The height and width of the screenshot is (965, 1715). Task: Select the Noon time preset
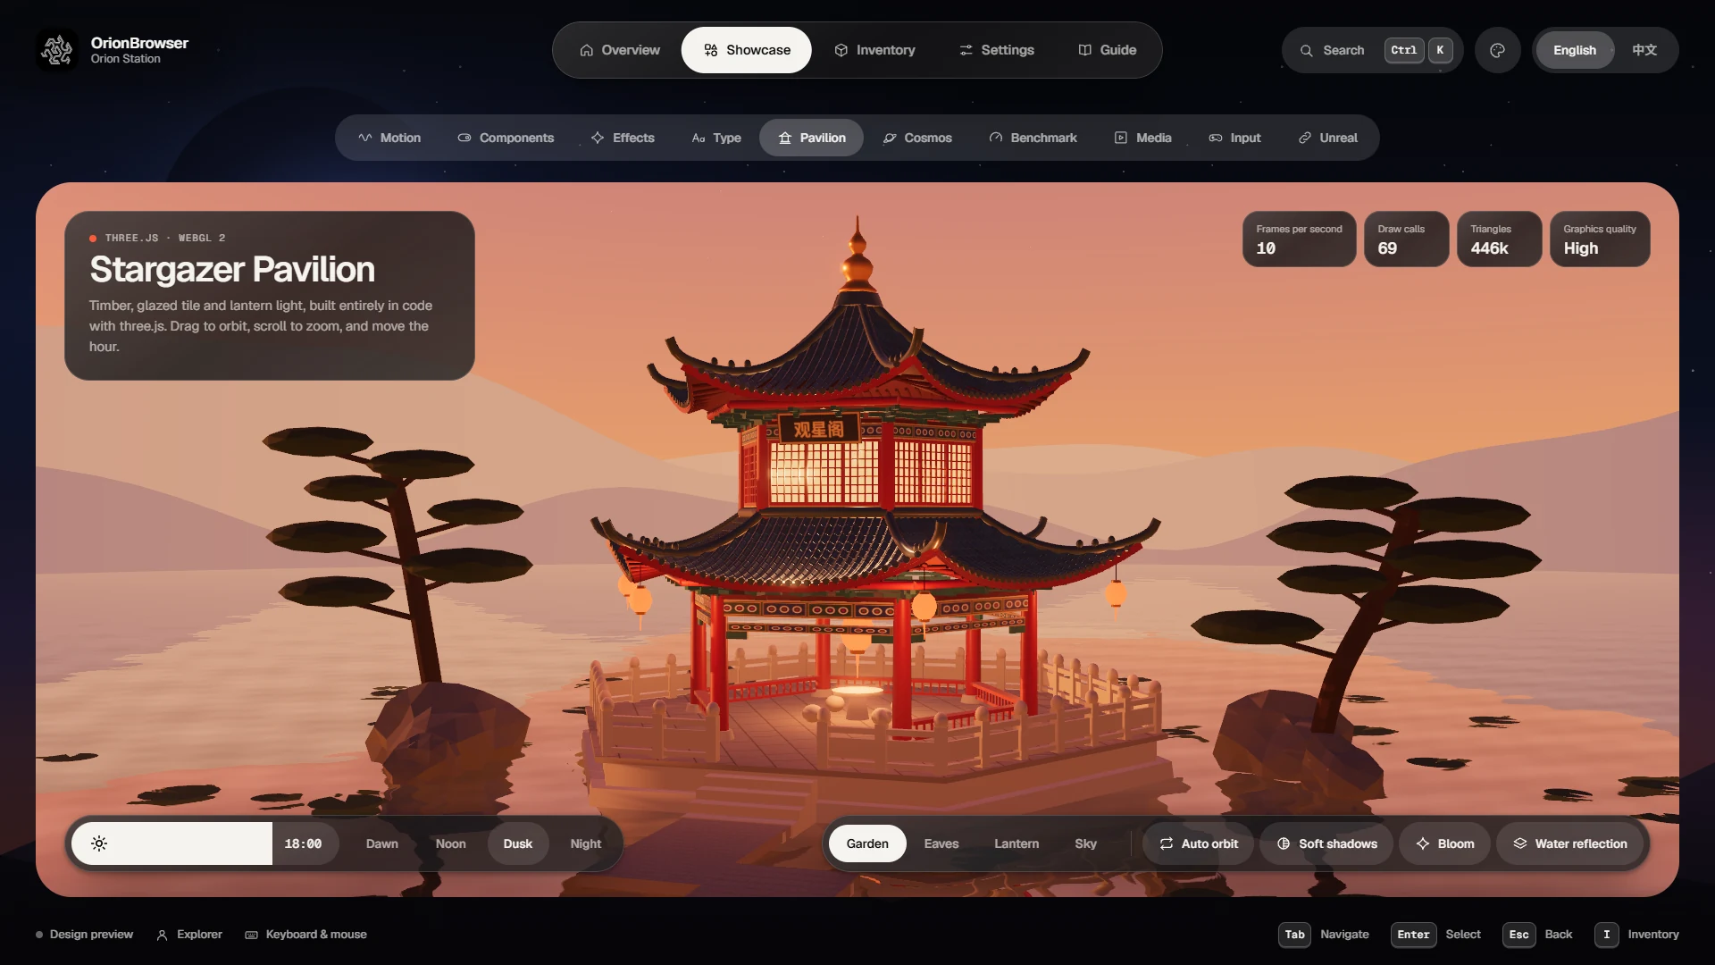(x=451, y=843)
